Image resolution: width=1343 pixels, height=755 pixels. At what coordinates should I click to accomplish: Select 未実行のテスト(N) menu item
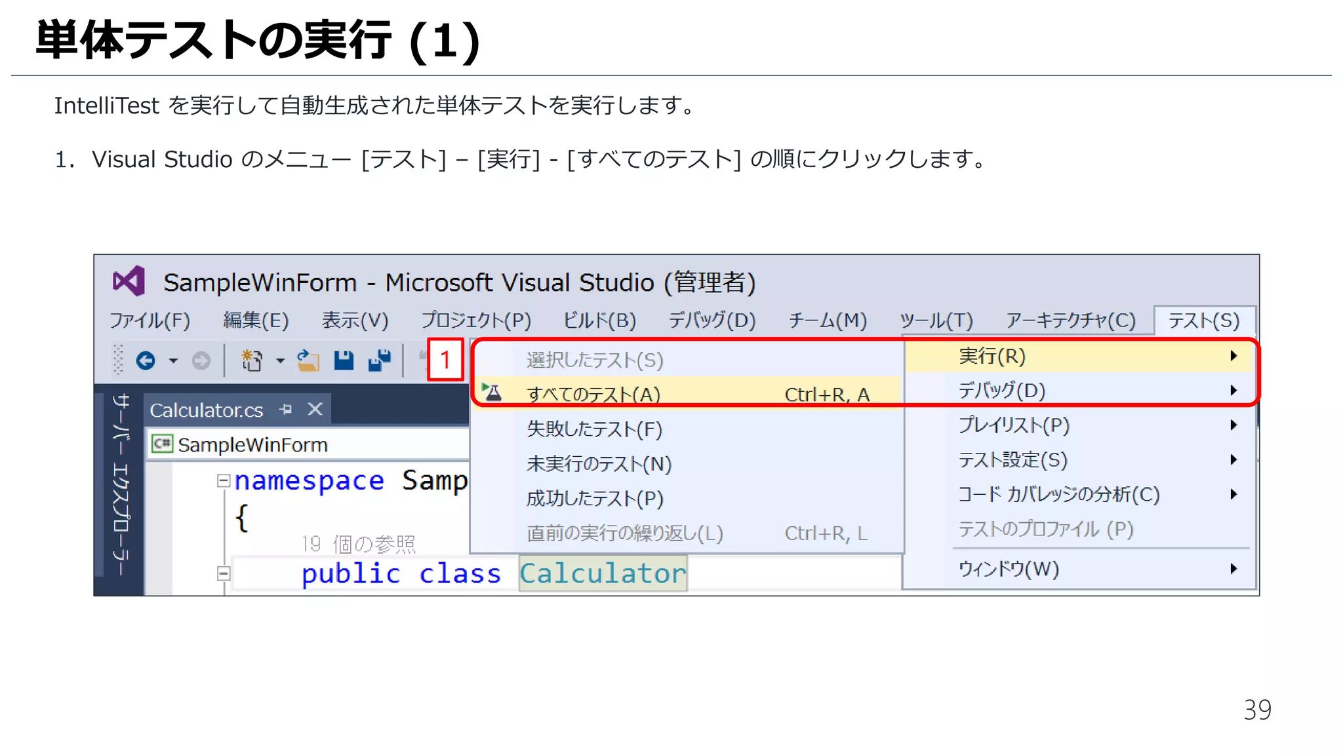687,464
